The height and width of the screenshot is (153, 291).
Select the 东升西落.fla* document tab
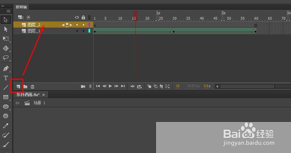[x=28, y=95]
